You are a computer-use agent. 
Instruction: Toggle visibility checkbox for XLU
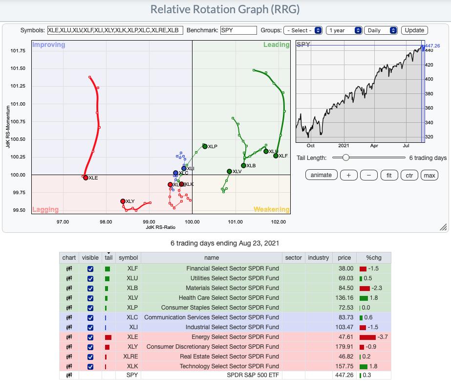pyautogui.click(x=90, y=279)
